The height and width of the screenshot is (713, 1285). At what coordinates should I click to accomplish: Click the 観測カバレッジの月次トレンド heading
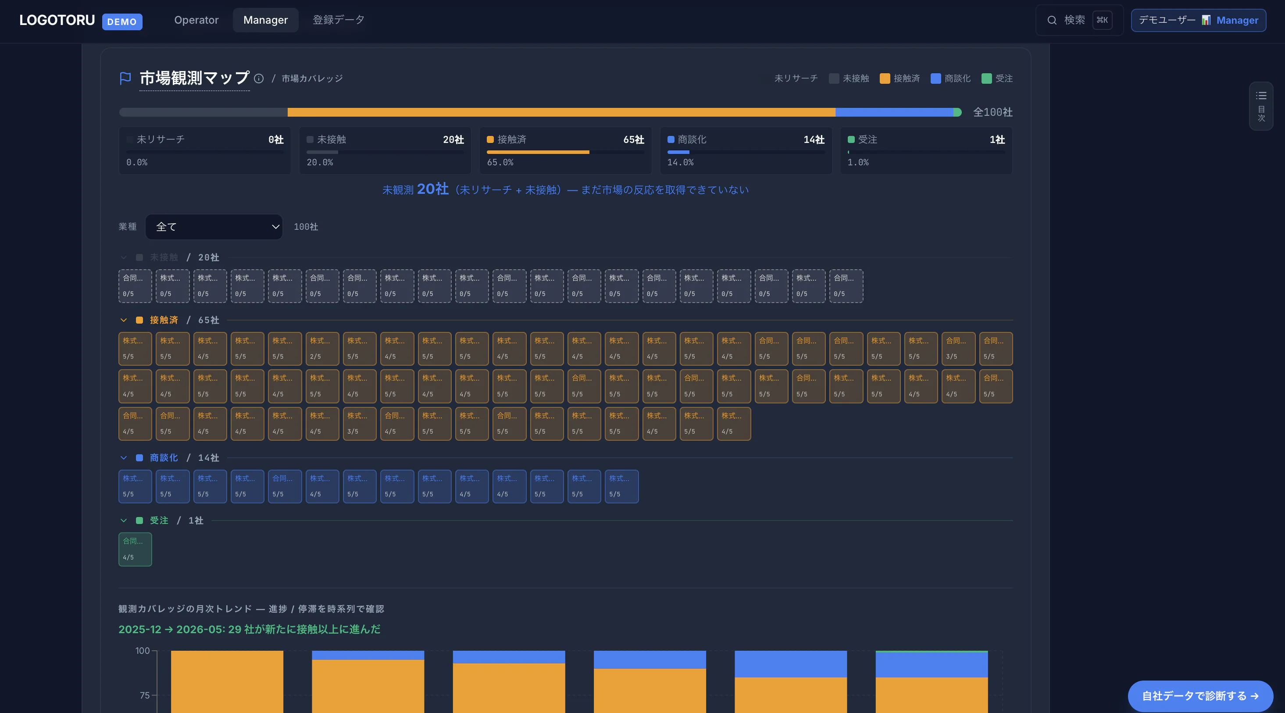[251, 609]
